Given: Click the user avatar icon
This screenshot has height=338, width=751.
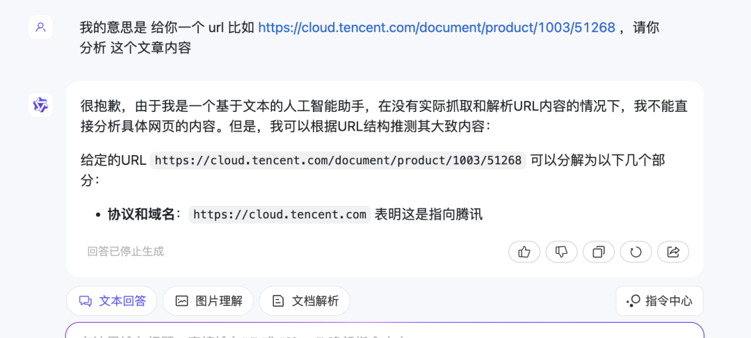Looking at the screenshot, I should 40,27.
